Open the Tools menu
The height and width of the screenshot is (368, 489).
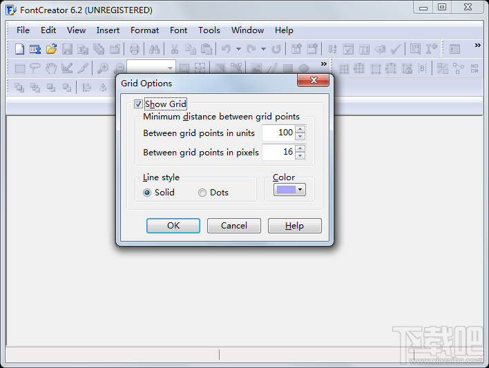tap(209, 30)
